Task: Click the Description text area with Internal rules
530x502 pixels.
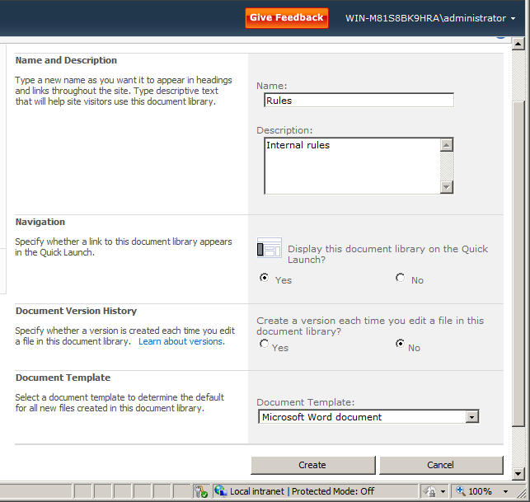Action: coord(352,166)
